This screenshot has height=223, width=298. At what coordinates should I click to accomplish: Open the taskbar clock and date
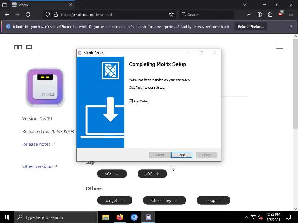273,217
